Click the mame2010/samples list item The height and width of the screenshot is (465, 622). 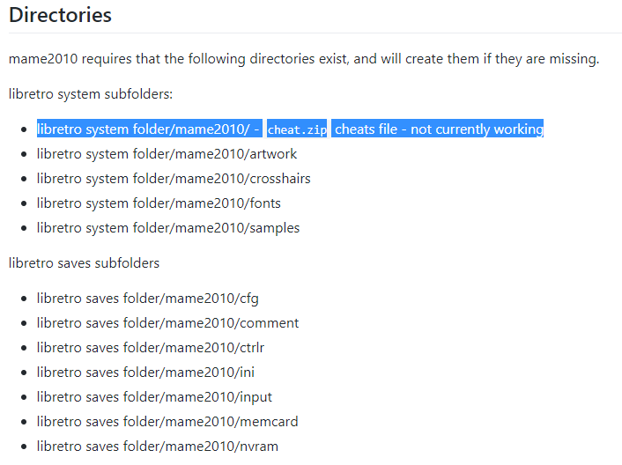[x=168, y=228]
